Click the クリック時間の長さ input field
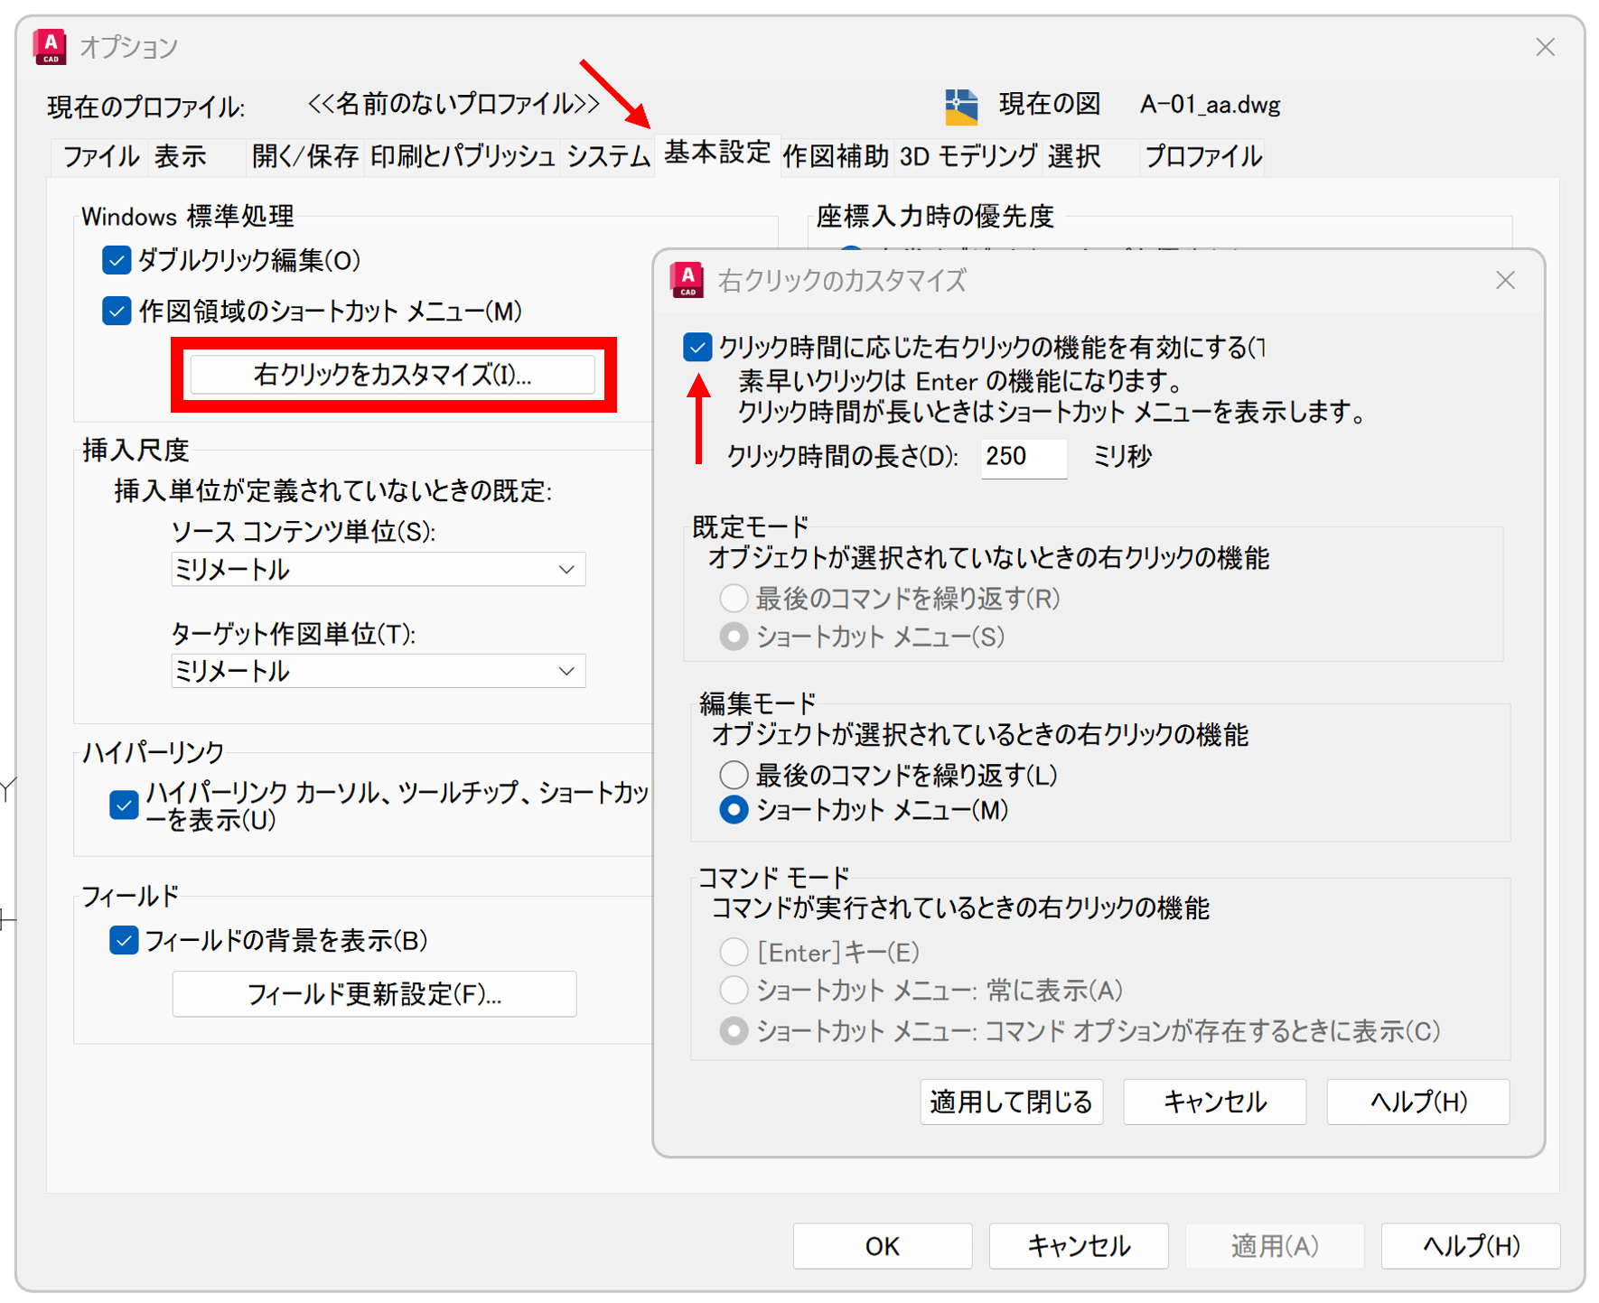1599x1303 pixels. (x=1023, y=457)
